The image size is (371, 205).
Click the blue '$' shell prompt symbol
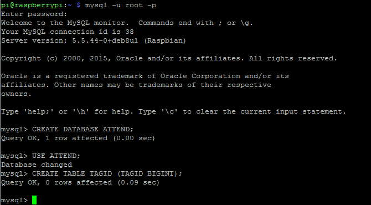(x=79, y=5)
